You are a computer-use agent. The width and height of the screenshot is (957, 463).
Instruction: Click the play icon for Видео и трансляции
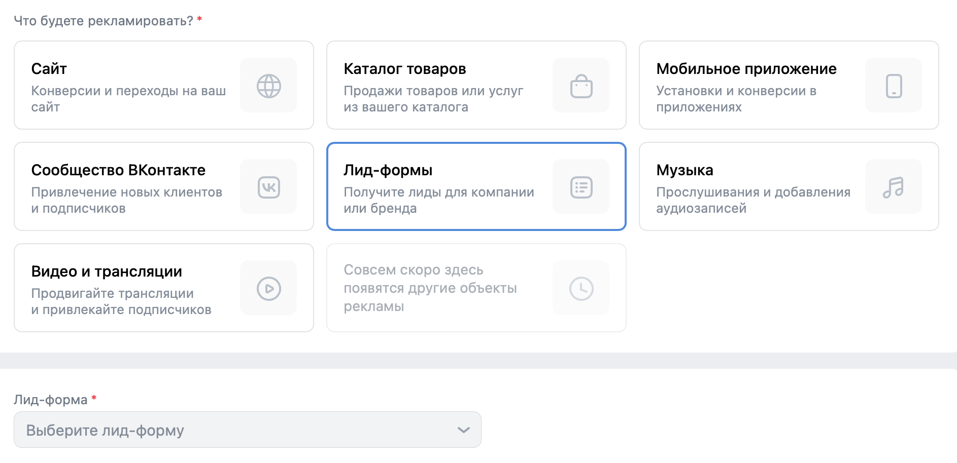[268, 288]
